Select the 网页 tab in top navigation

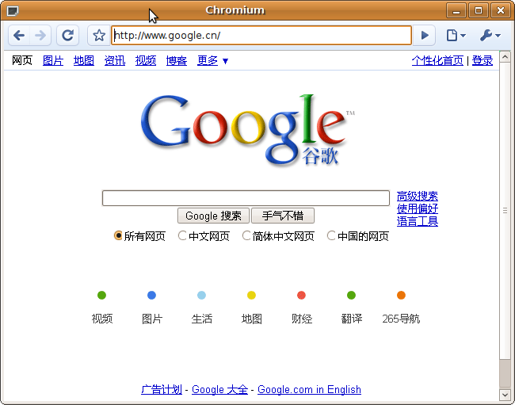[22, 60]
